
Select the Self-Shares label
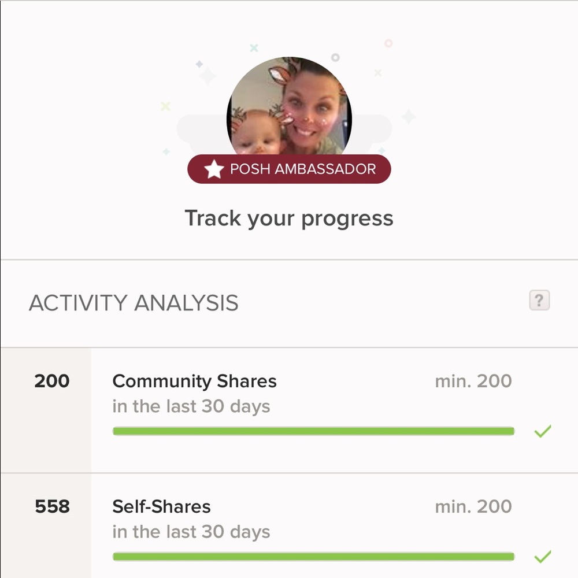click(161, 507)
